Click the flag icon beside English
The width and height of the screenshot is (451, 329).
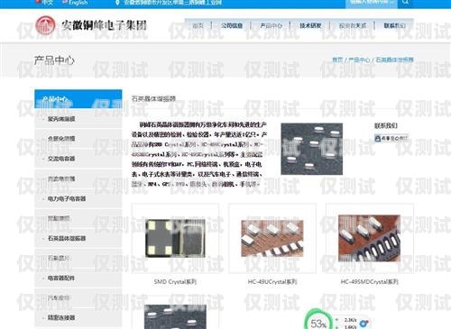pos(65,2)
